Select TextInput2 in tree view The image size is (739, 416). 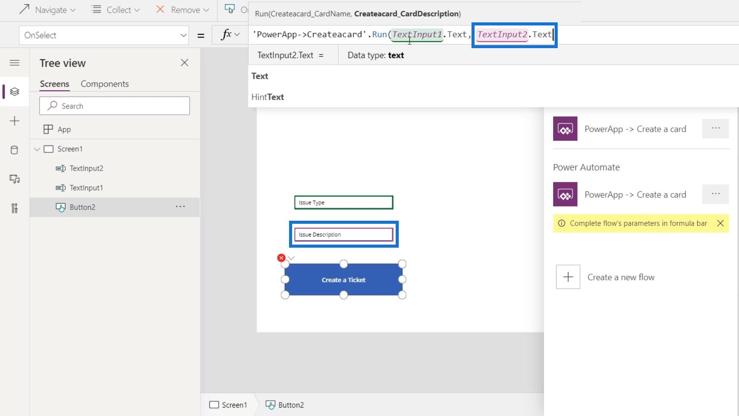[86, 168]
